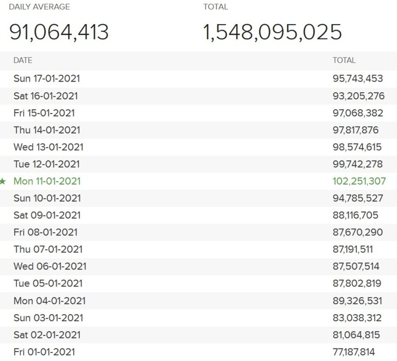
Task: Choose the Tue 12-01-2021 date row
Action: [46, 164]
